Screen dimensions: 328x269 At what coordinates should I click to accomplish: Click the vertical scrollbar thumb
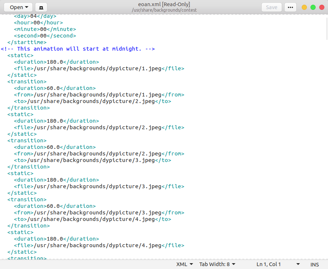[x=327, y=28]
